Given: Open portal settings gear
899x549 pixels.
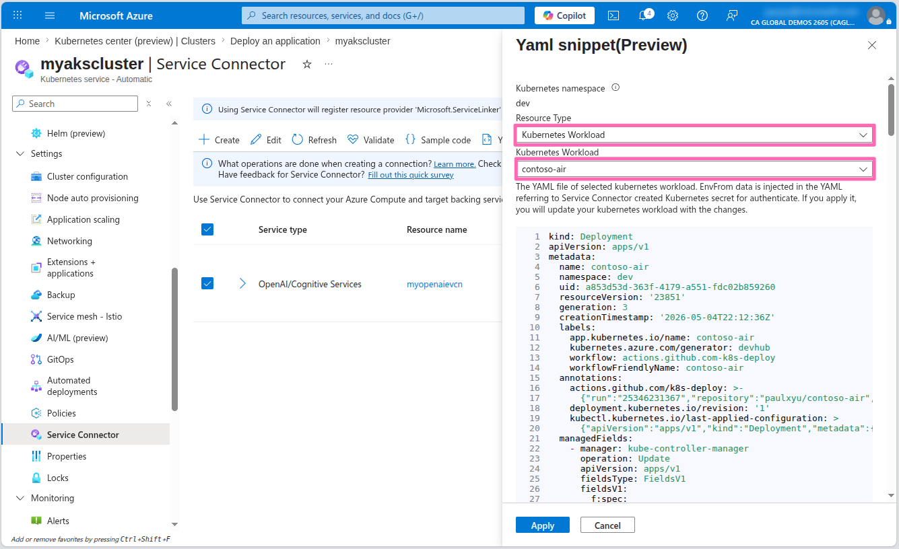Looking at the screenshot, I should (x=673, y=15).
